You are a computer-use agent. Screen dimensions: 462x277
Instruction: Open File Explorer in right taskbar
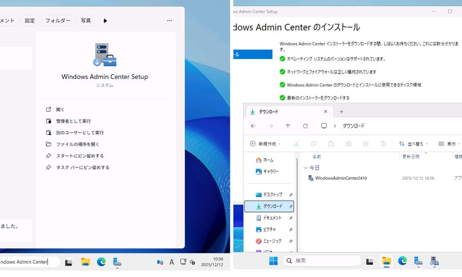click(386, 261)
